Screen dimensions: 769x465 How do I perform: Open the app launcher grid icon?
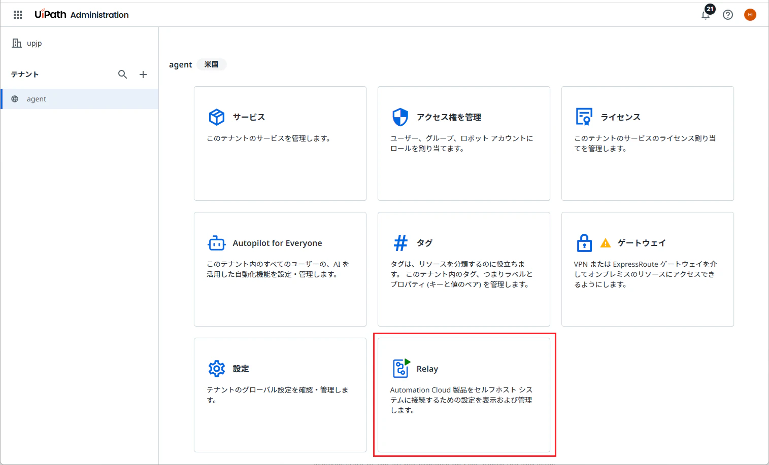18,15
